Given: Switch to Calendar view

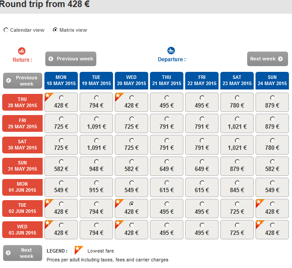Looking at the screenshot, I should tap(6, 30).
